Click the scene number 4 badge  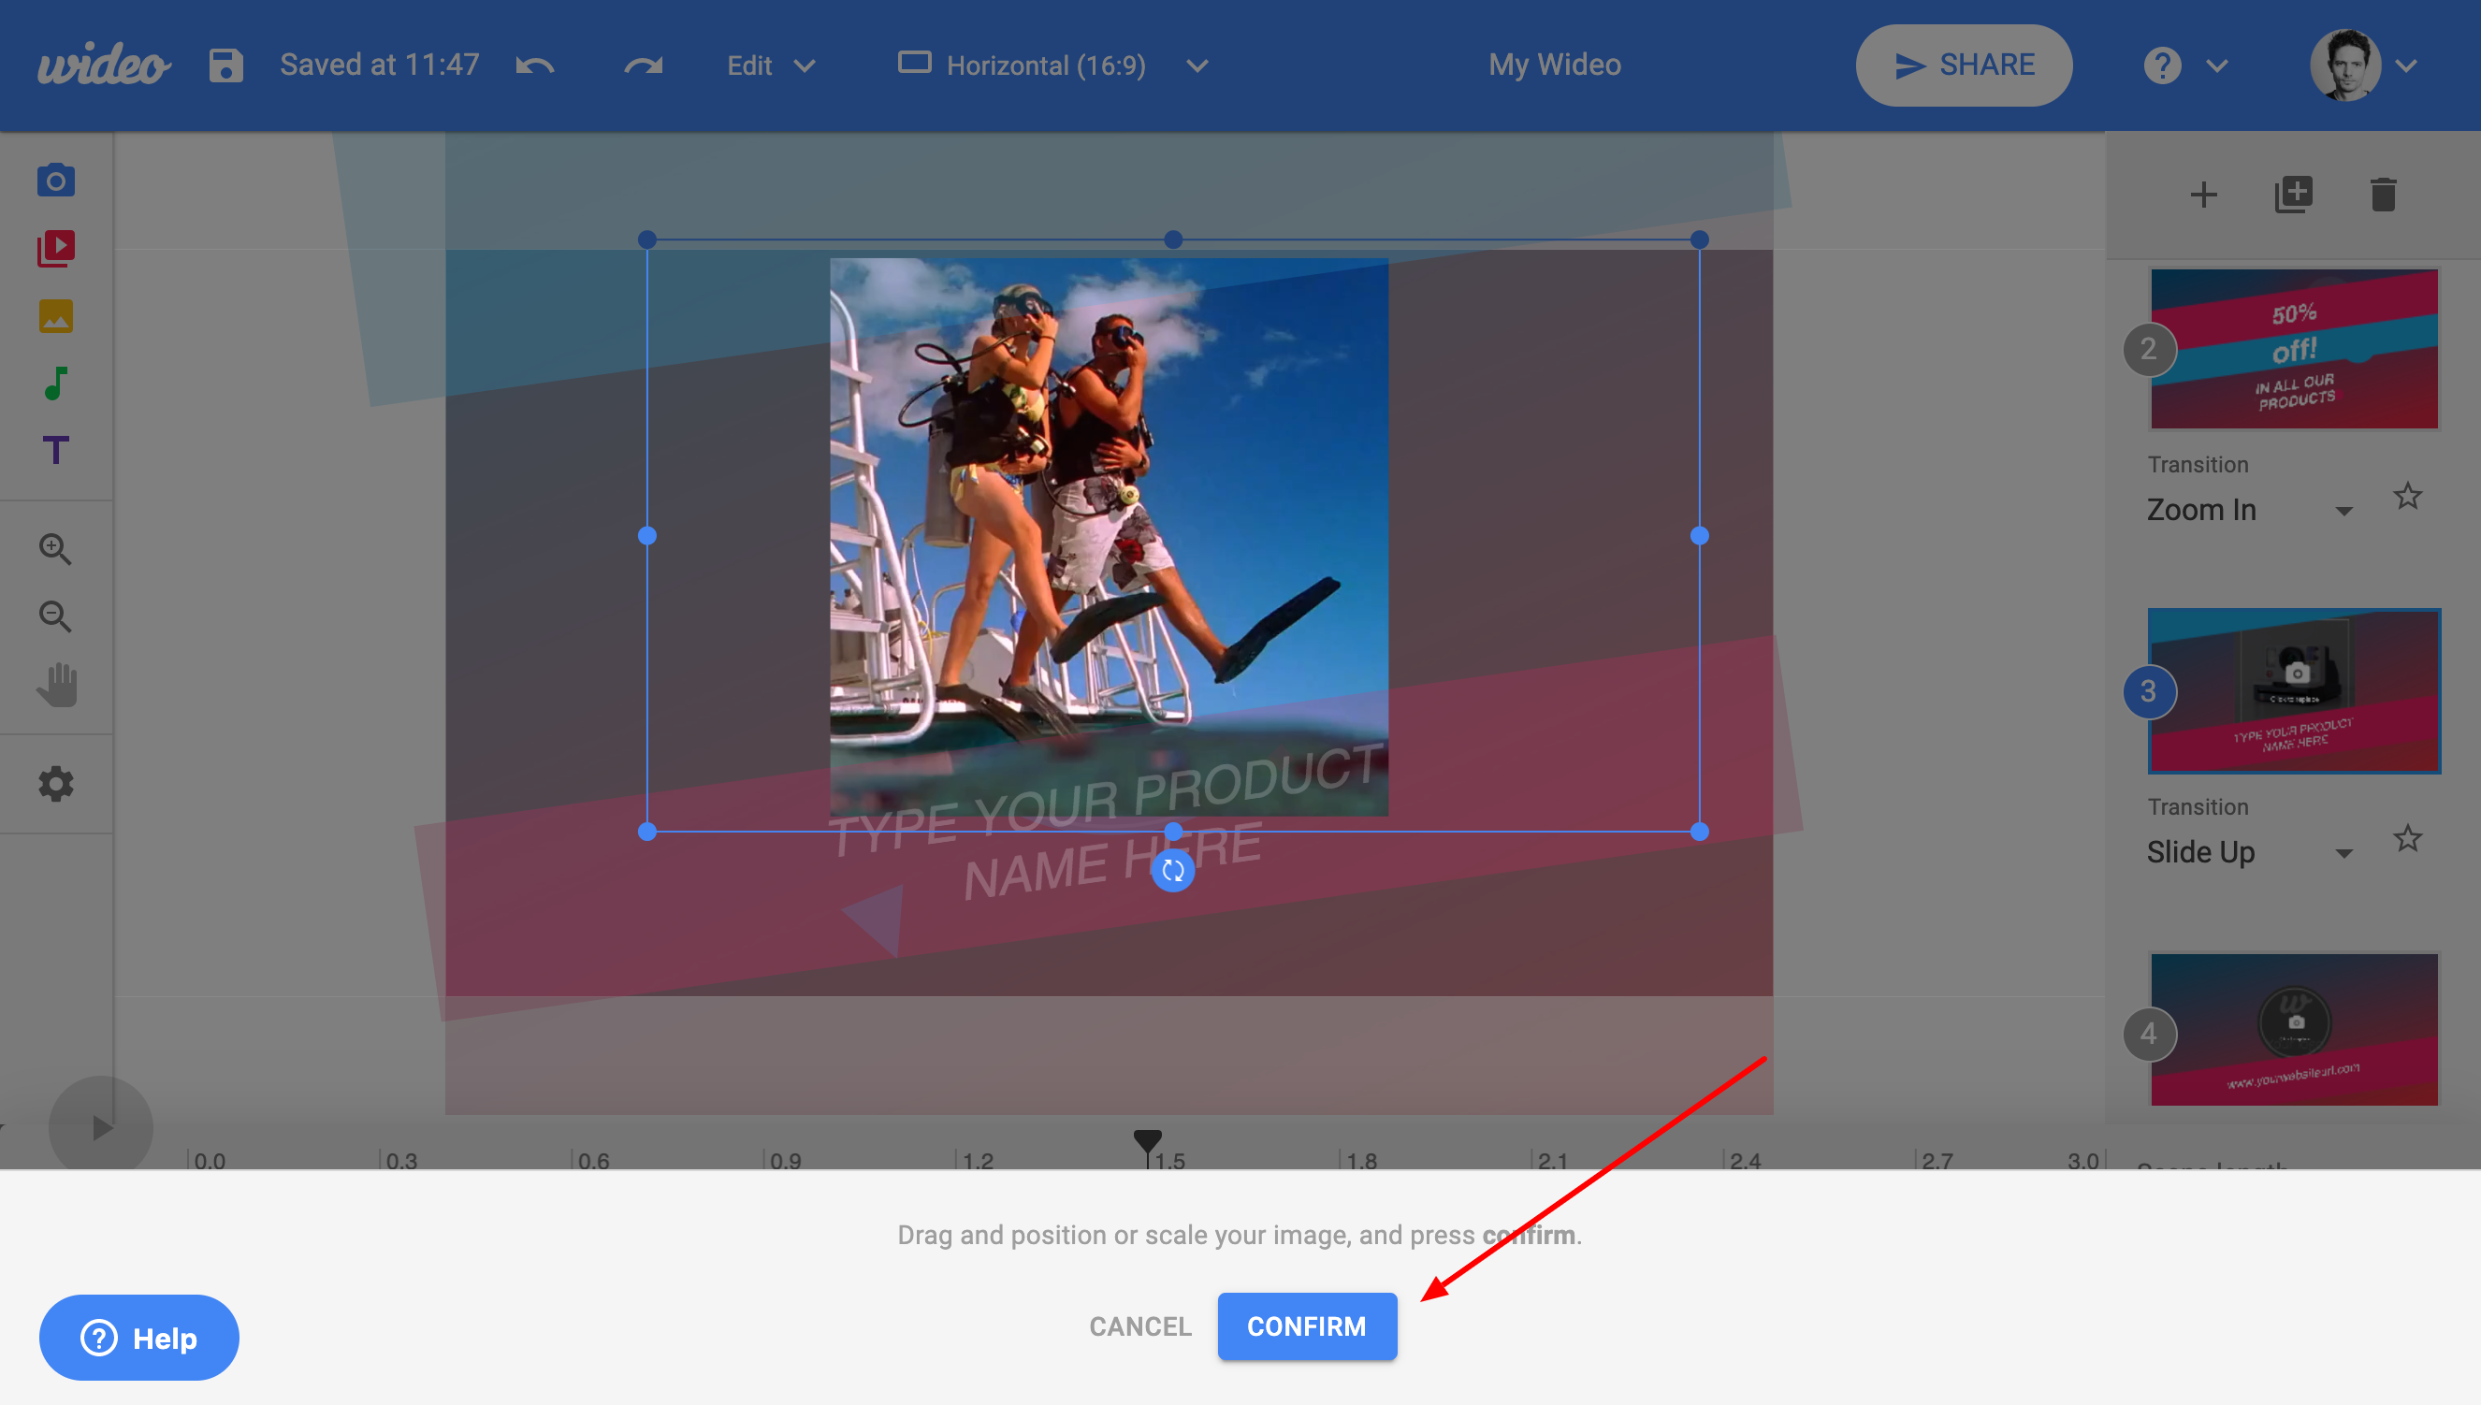point(2148,1035)
